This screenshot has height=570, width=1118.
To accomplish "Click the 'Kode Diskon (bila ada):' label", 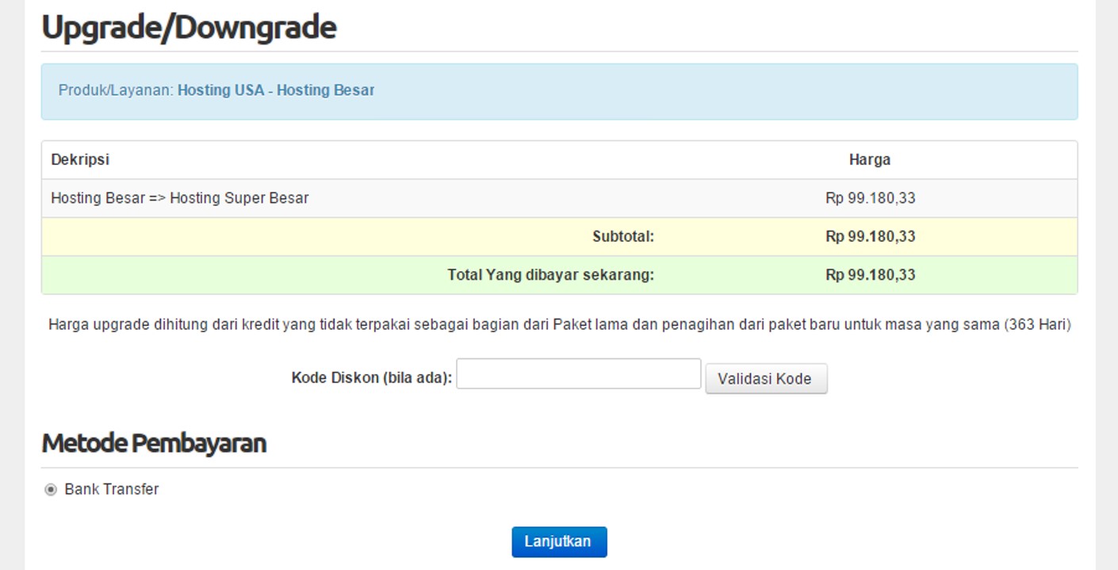I will [372, 377].
